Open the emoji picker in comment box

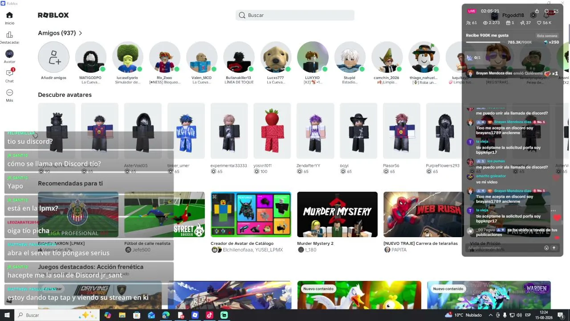click(546, 248)
